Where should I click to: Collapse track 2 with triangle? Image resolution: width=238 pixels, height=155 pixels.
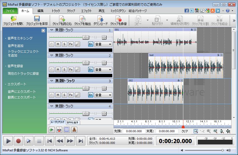pos(52,55)
